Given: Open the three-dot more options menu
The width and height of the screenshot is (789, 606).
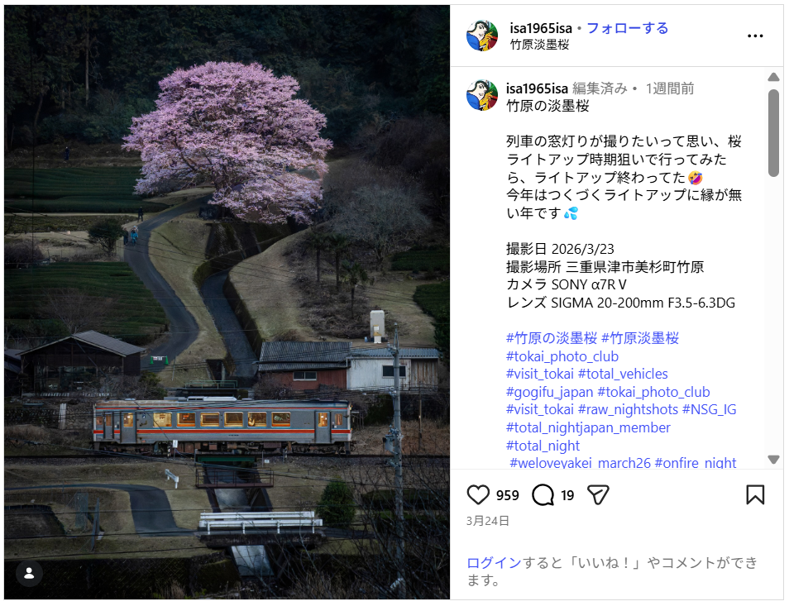Looking at the screenshot, I should (755, 36).
